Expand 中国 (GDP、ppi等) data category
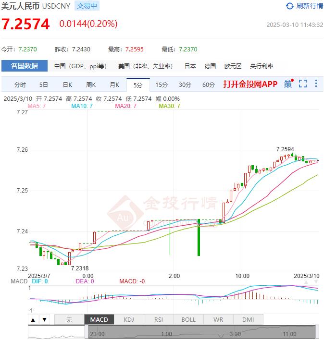This screenshot has height=340, width=324. click(x=80, y=66)
